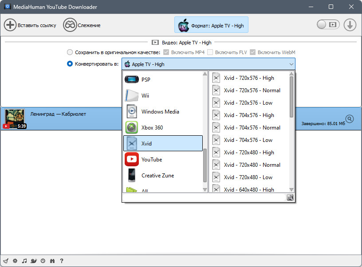
Task: Click the Paste link plus icon
Action: (10, 25)
